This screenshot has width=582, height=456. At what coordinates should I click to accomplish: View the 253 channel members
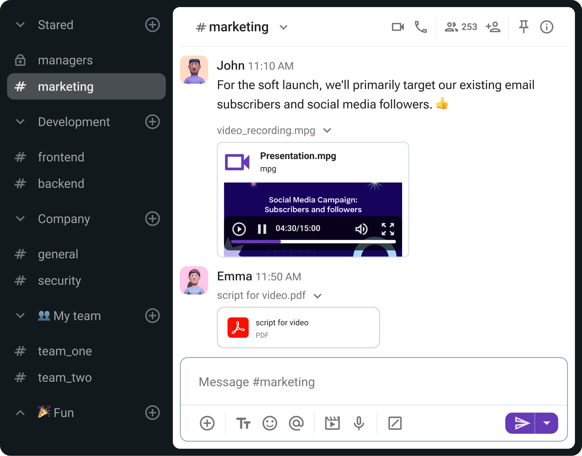coord(461,27)
